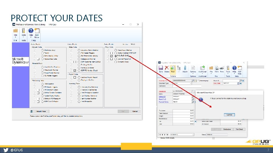This screenshot has height=153, width=273.
Task: Open the Vendor ID link label
Action: 162,91
